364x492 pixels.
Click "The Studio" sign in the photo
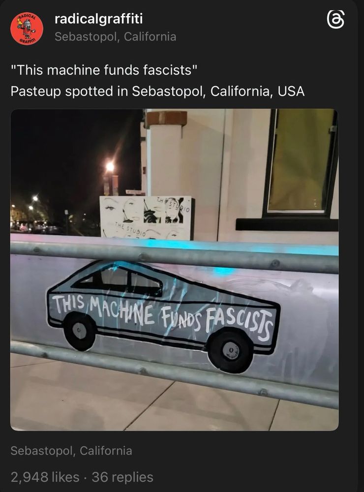point(146,218)
